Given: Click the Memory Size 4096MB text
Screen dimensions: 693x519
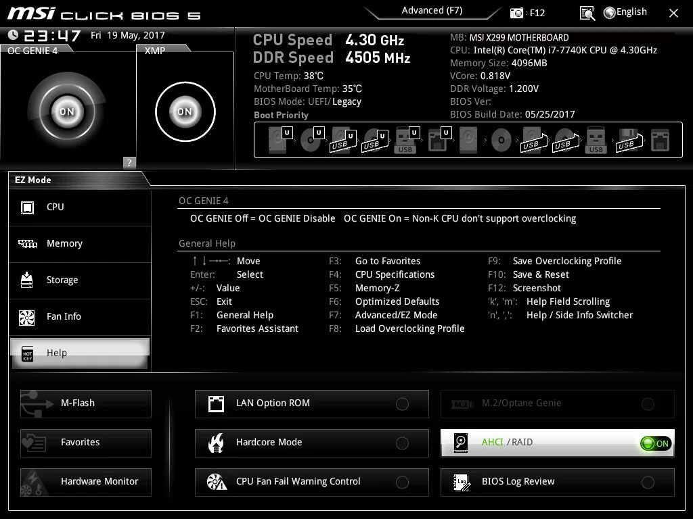Looking at the screenshot, I should point(499,63).
